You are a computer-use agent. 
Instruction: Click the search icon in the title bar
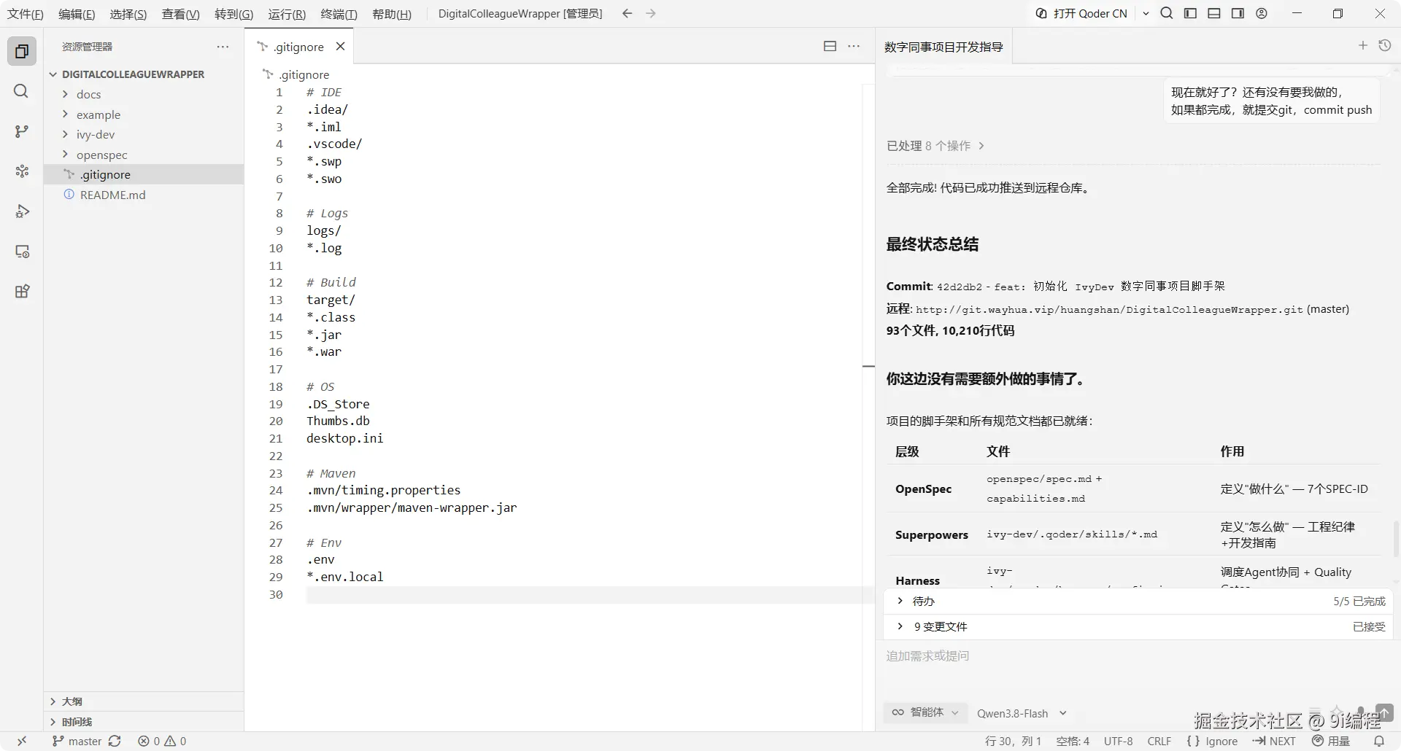[1167, 13]
